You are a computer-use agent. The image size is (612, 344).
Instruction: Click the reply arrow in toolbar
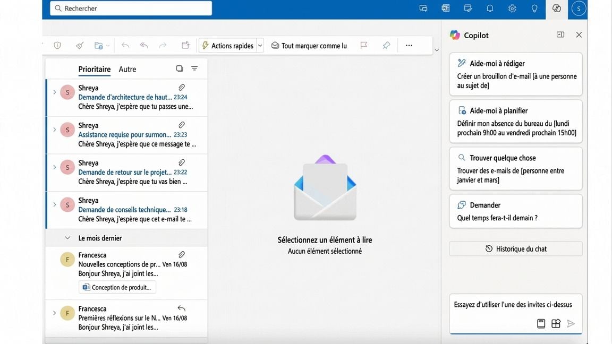pyautogui.click(x=125, y=46)
